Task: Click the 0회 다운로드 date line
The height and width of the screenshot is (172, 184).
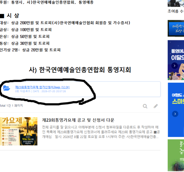Action: (40, 91)
